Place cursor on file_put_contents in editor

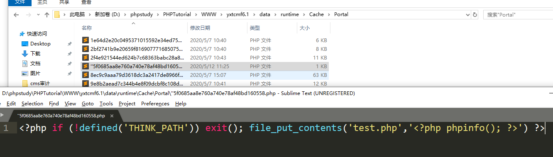pyautogui.click(x=296, y=128)
